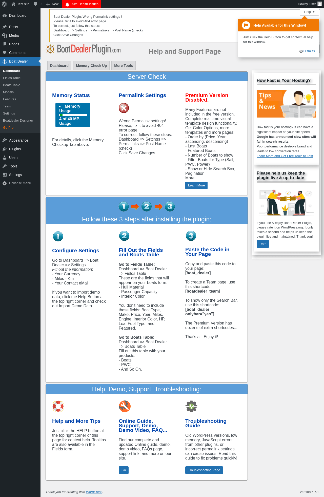The width and height of the screenshot is (324, 497).
Task: Open Site Health Issues notification
Action: click(x=82, y=4)
